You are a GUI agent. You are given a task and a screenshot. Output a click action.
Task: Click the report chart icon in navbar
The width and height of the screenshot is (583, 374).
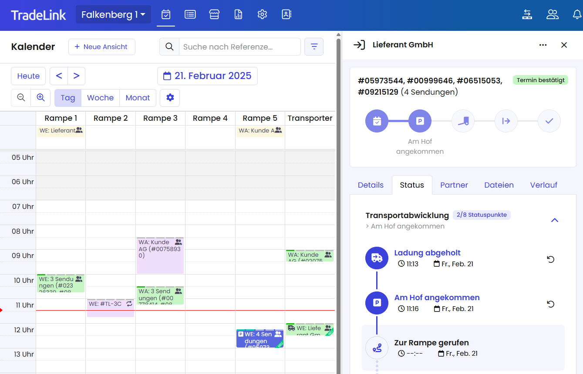point(238,15)
